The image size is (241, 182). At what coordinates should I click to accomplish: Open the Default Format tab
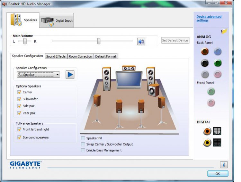(106, 56)
